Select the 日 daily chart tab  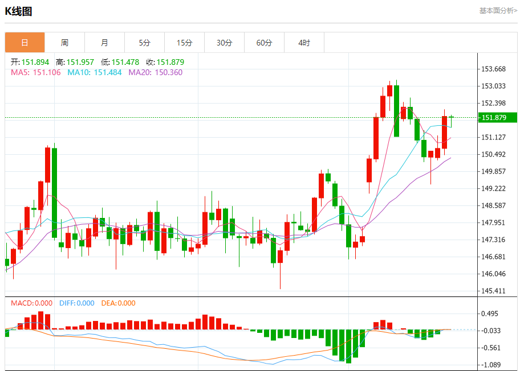pyautogui.click(x=25, y=43)
